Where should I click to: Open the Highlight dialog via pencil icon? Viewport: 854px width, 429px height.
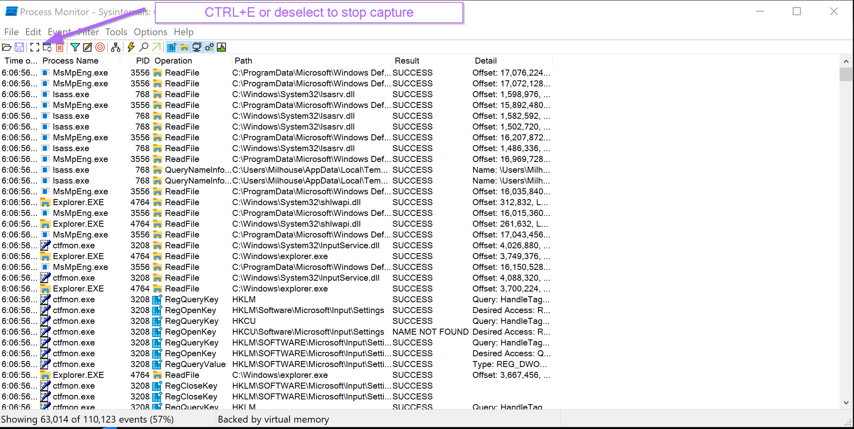click(87, 48)
